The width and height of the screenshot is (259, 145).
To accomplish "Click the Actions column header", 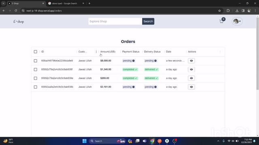I will [x=192, y=52].
